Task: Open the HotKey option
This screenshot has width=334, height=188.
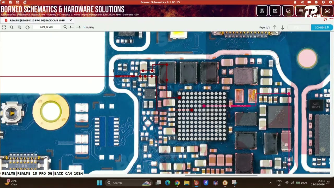Action: tap(89, 27)
